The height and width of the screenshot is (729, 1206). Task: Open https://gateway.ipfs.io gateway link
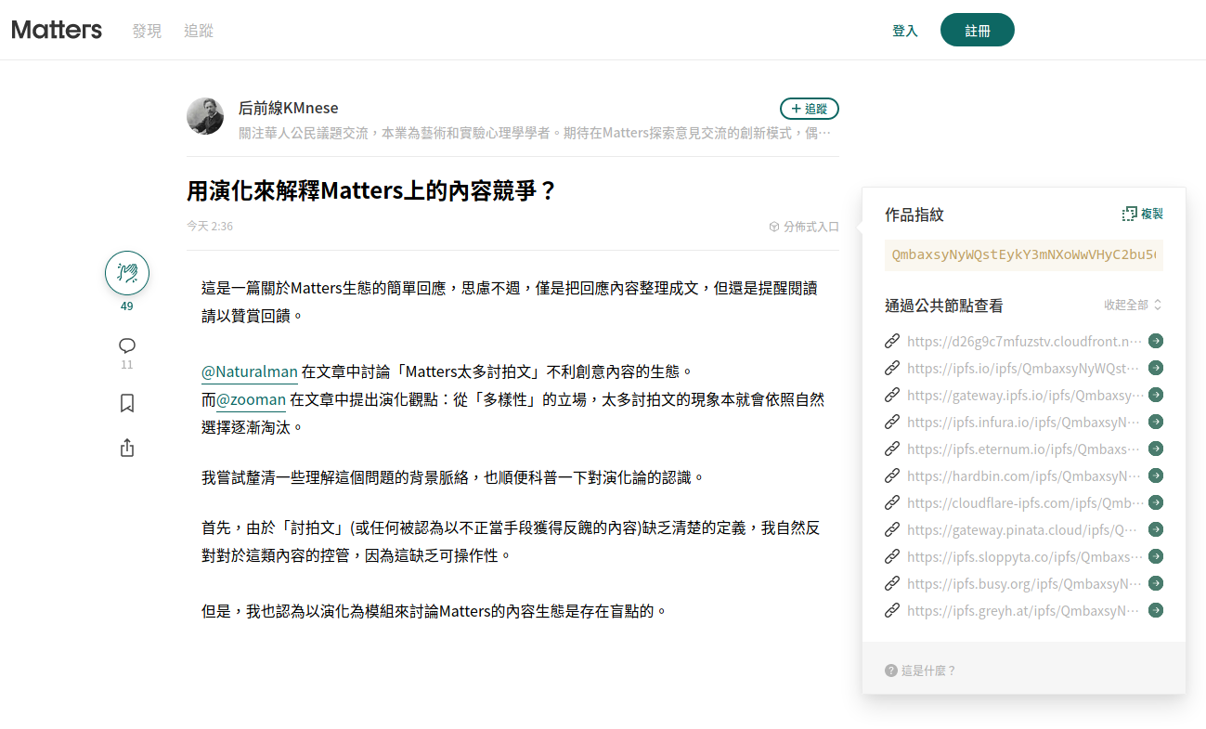(1024, 395)
